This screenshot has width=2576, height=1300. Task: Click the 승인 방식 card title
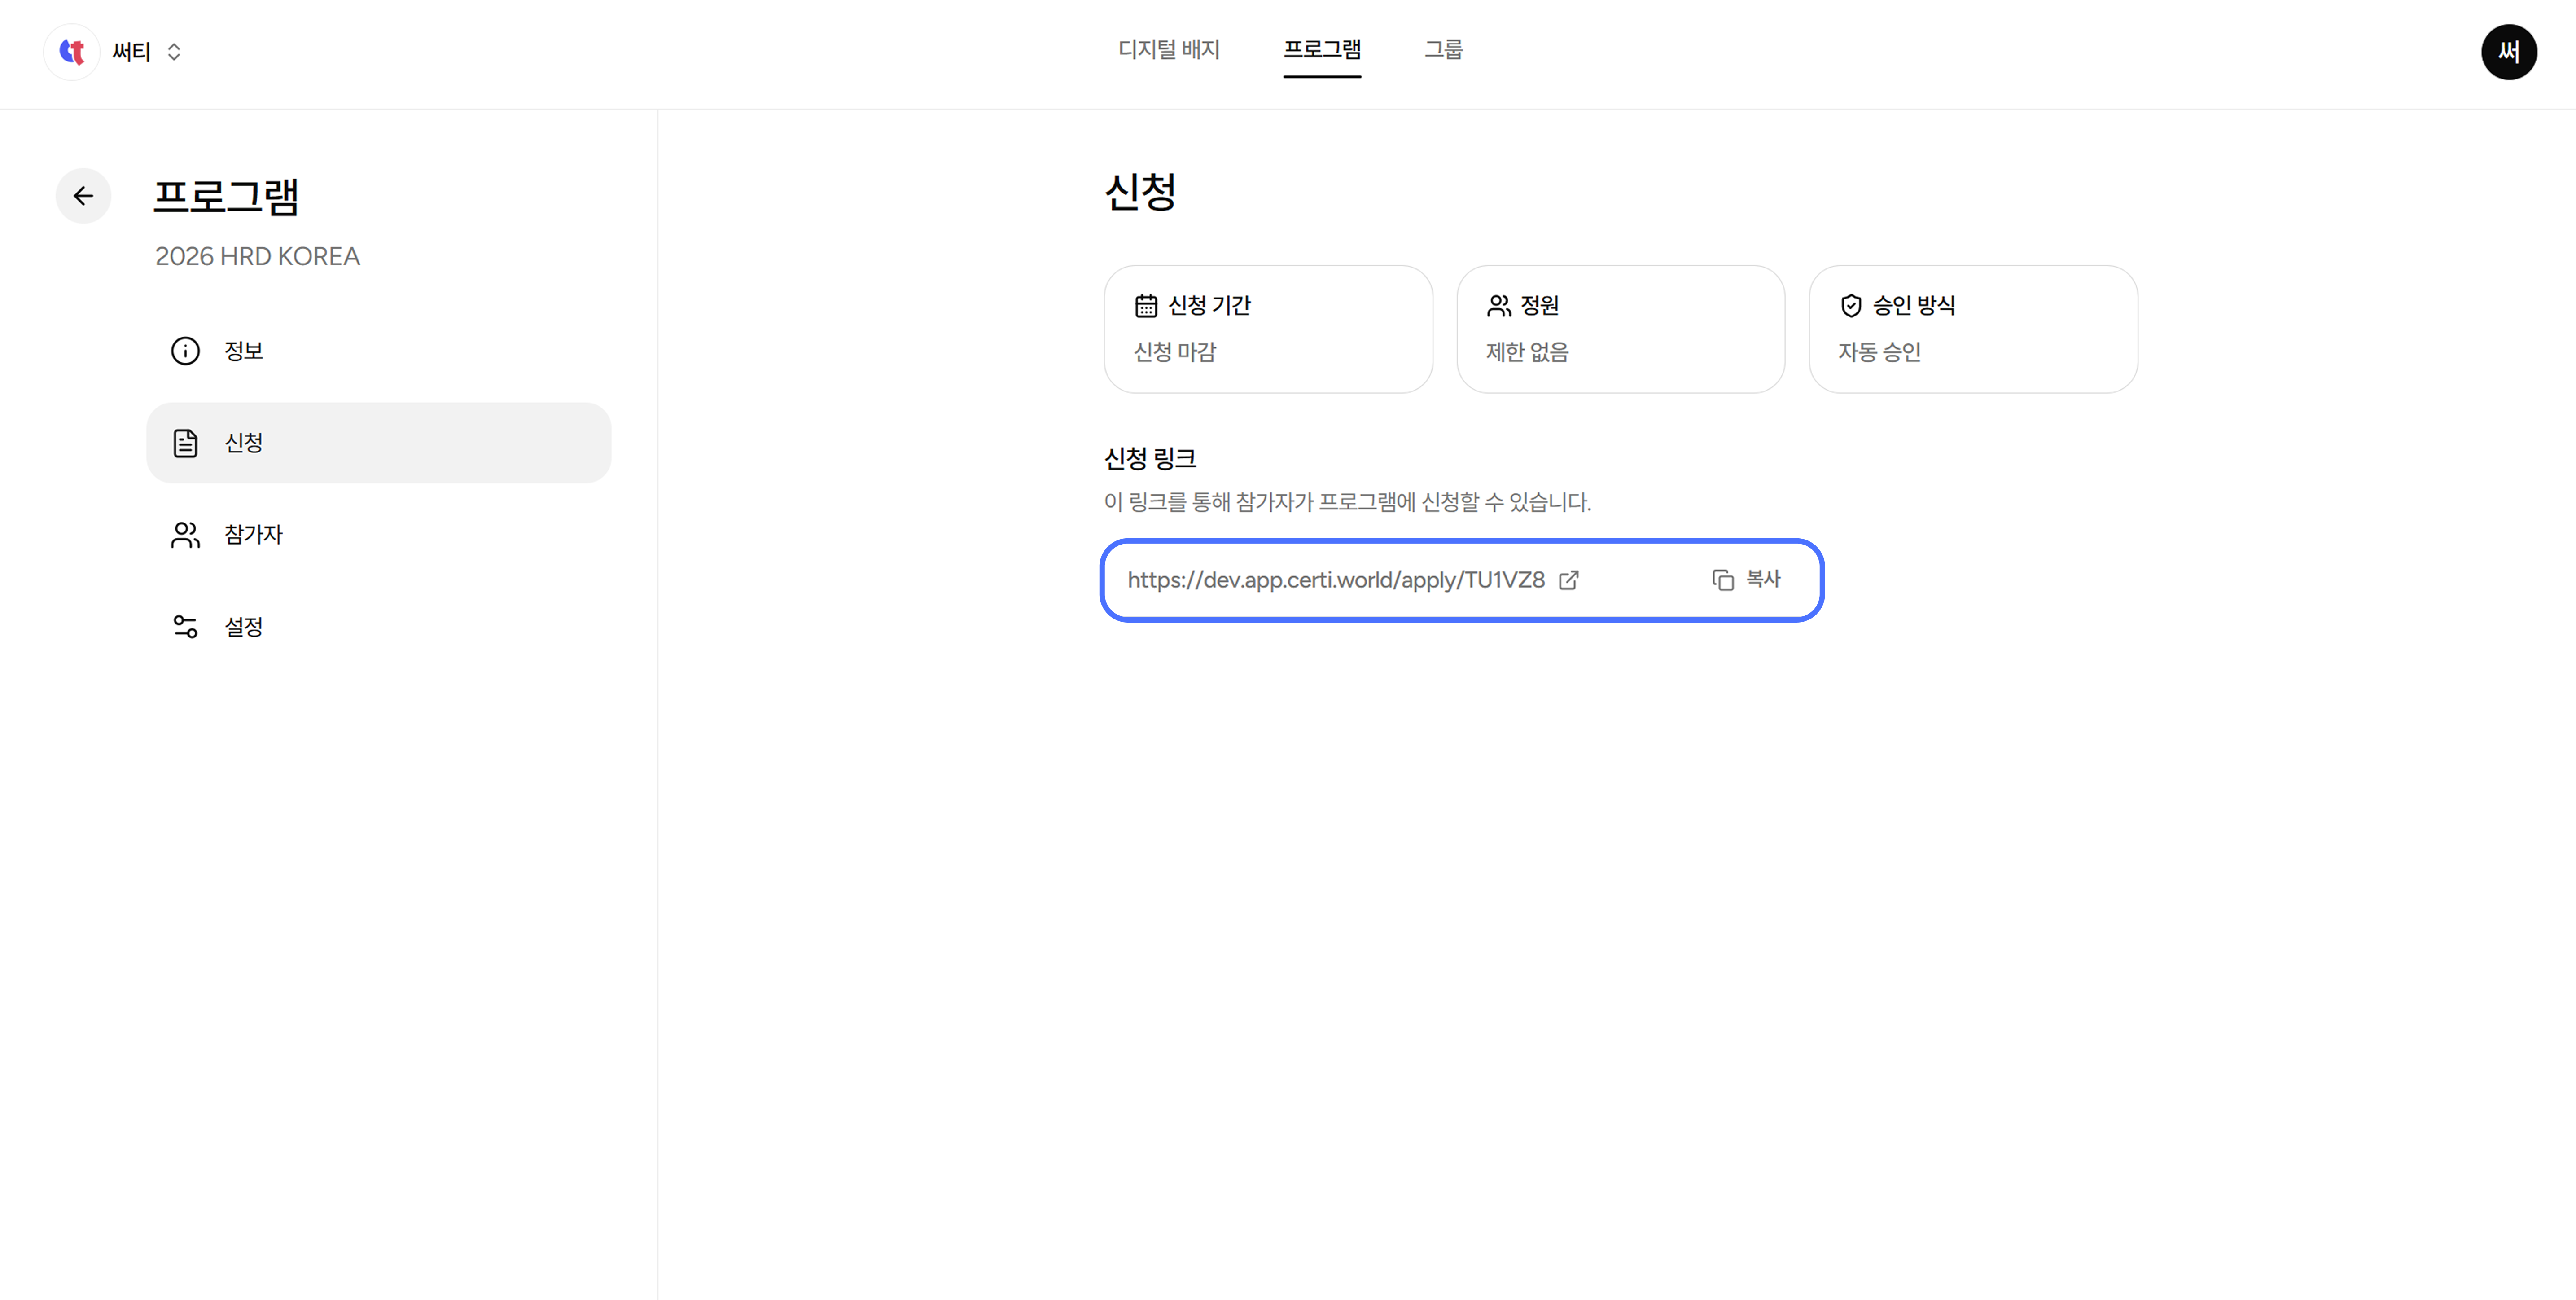click(1913, 306)
